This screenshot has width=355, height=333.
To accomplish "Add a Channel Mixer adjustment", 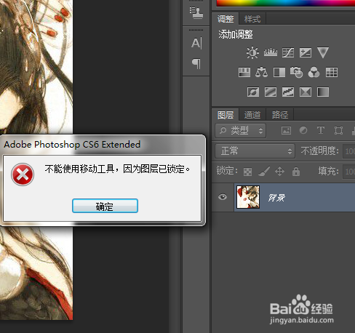I will (314, 72).
